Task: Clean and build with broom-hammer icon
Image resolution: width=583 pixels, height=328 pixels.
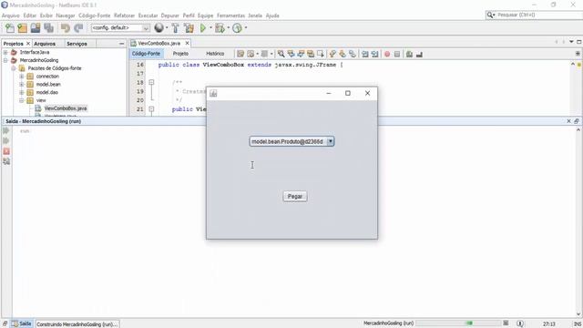Action: click(x=189, y=28)
